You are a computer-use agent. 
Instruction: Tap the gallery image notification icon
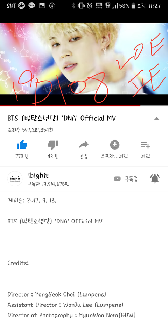[x=42, y=6]
